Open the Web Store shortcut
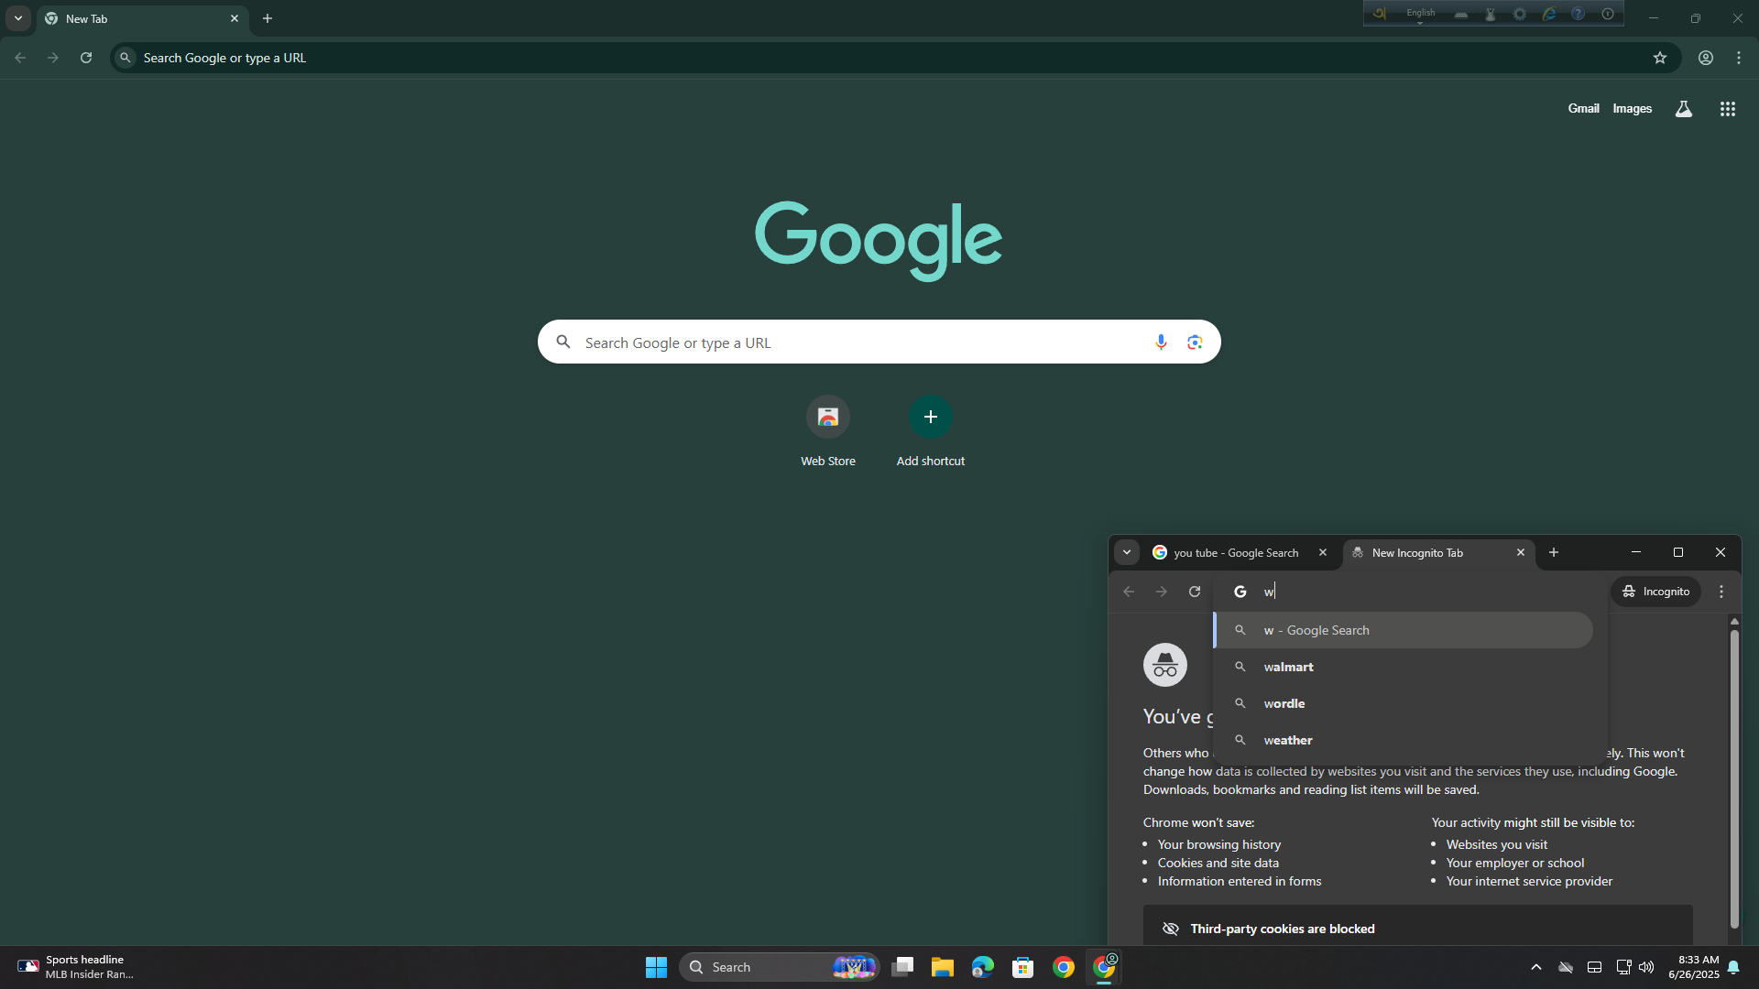1759x989 pixels. click(828, 432)
